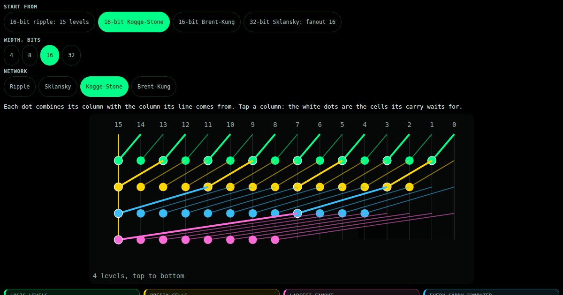The width and height of the screenshot is (563, 295).
Task: Click the yellow level-2 dot in column 13
Action: [163, 187]
